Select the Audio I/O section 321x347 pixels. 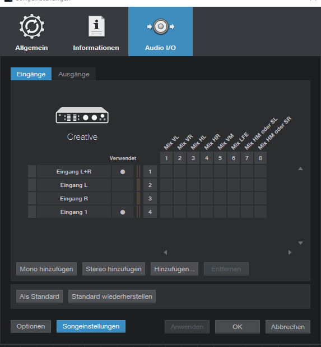tap(160, 31)
